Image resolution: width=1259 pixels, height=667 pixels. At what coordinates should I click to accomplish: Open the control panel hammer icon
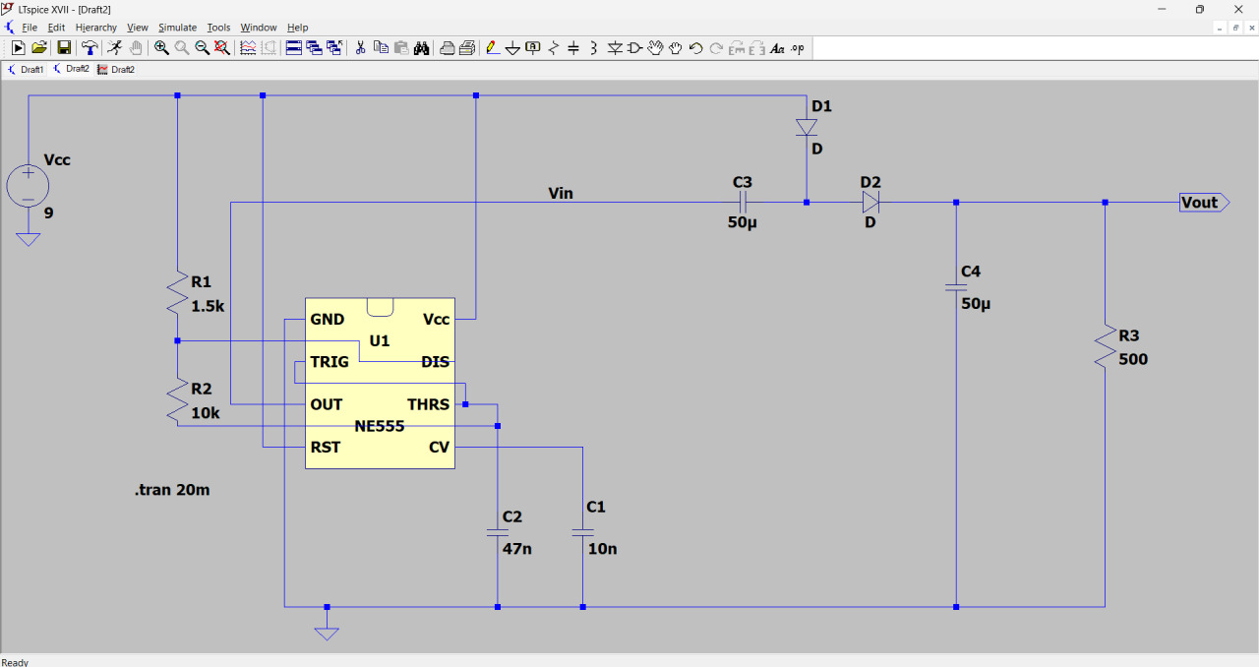coord(90,47)
